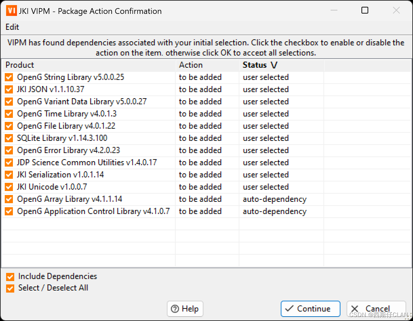413x321 pixels.
Task: Uncheck JDP Science Common Utilities
Action: coord(9,163)
